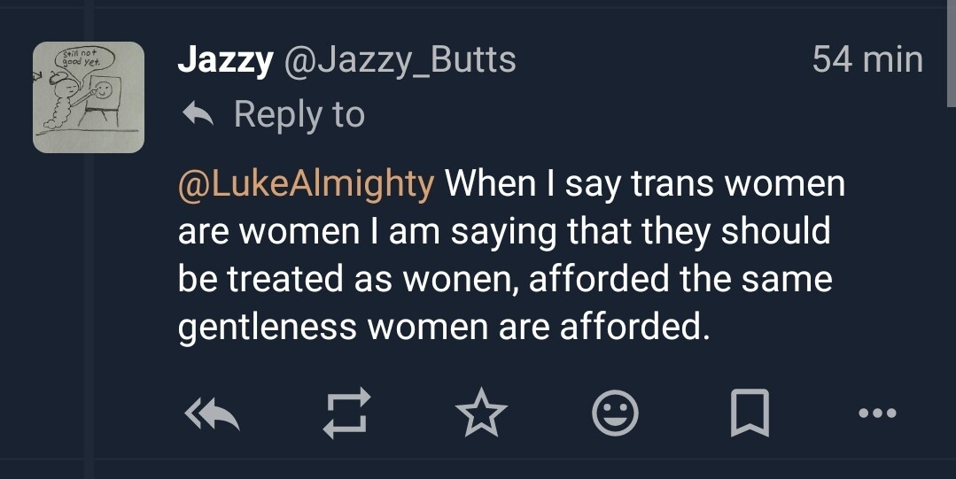Click the last post line ending 'afforded.'
The width and height of the screenshot is (956, 479).
[x=443, y=328]
